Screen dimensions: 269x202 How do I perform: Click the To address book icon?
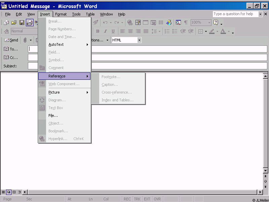(x=6, y=49)
